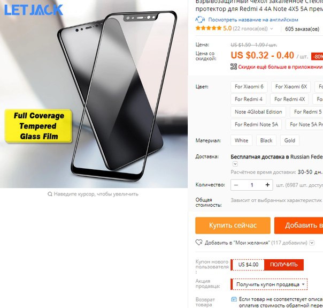
Task: Click the LETJACK logo on product image
Action: [x=34, y=10]
